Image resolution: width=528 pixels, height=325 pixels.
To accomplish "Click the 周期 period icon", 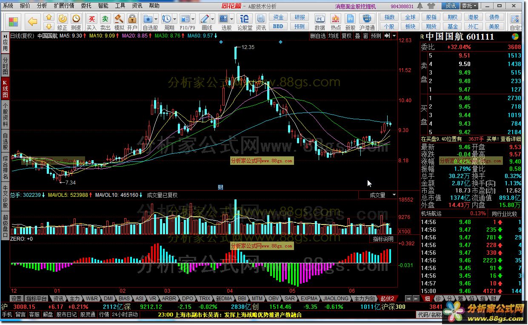I will (x=167, y=19).
